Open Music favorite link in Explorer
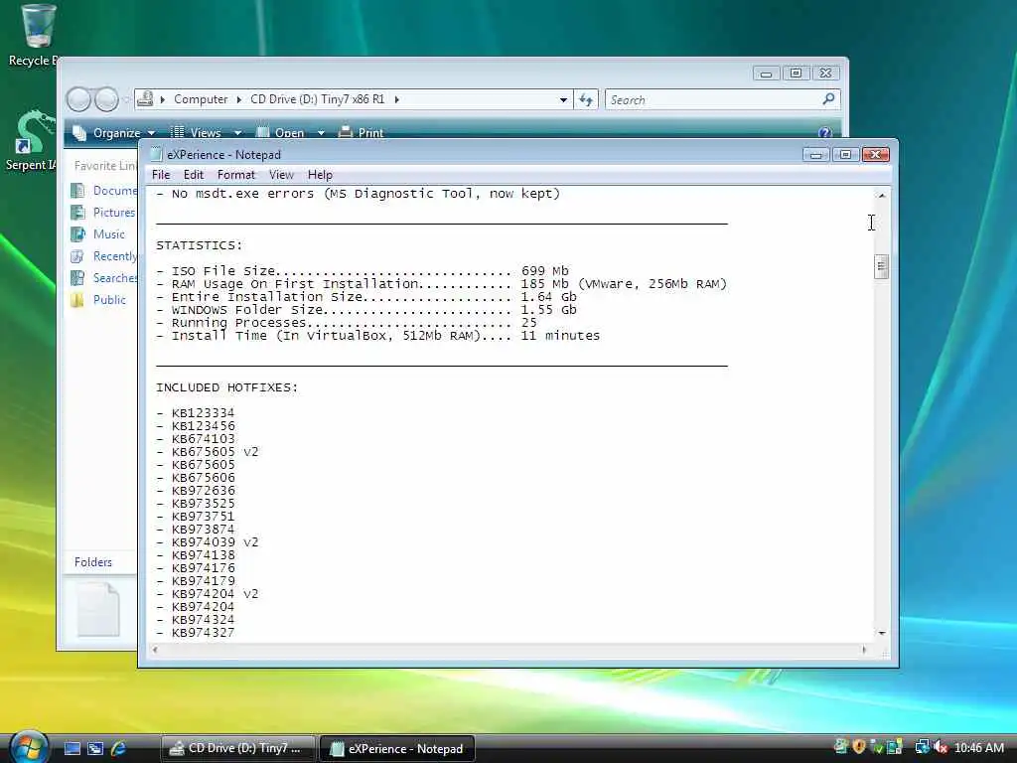This screenshot has width=1017, height=763. click(98, 234)
